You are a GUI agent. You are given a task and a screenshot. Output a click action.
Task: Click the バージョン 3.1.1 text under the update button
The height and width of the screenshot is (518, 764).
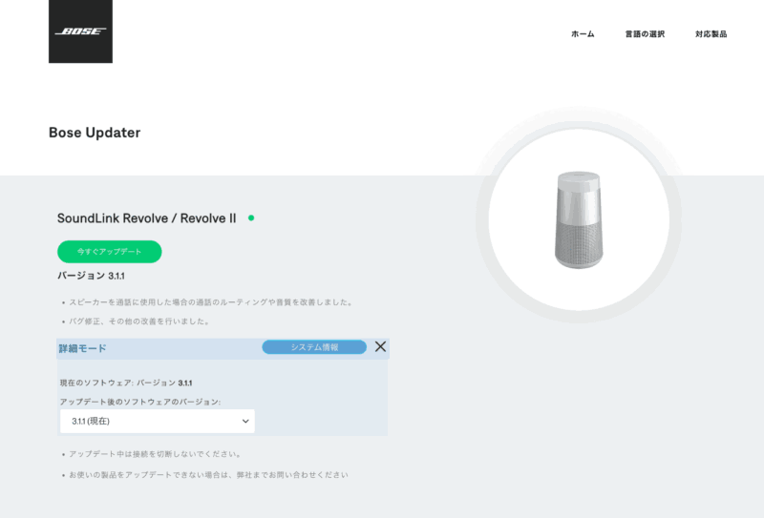click(x=91, y=276)
